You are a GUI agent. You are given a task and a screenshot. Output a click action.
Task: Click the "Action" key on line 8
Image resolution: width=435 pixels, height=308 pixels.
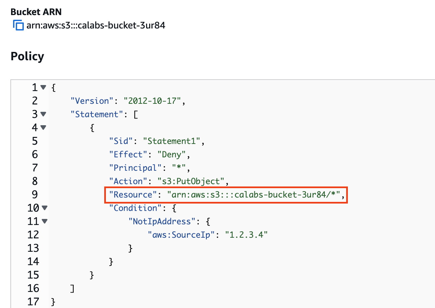coord(128,181)
